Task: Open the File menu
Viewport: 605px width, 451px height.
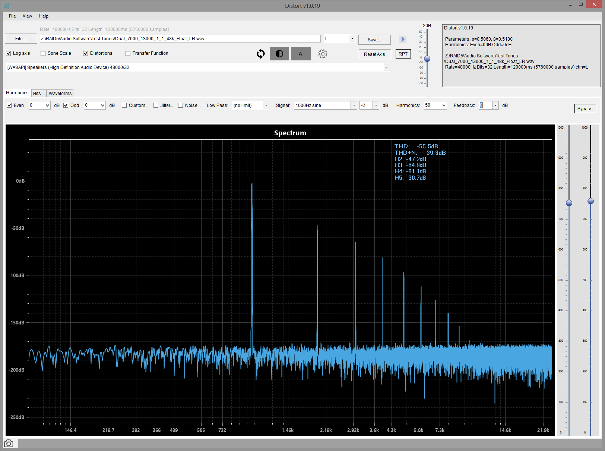Action: (x=12, y=16)
